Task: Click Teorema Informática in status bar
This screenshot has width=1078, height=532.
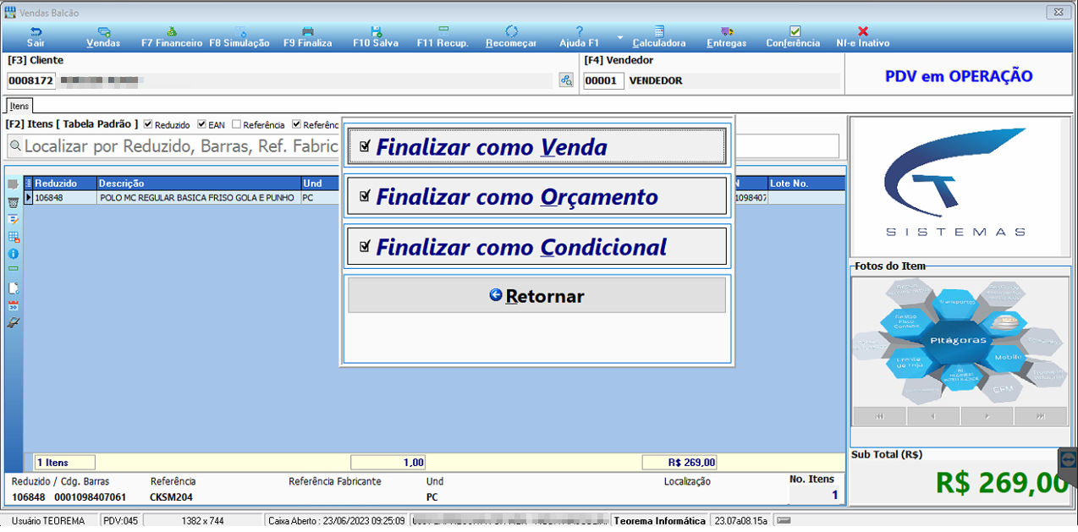Action: coord(660,521)
